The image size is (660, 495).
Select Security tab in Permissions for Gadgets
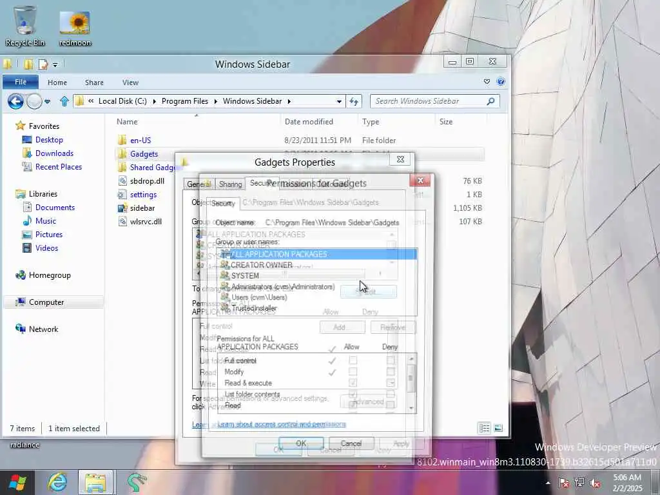point(223,203)
